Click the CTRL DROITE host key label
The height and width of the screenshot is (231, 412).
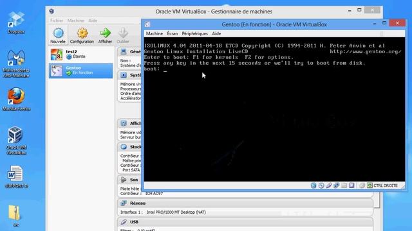386,185
